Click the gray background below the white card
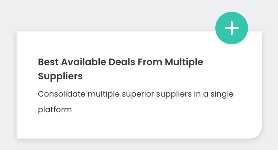Screen dimensions: 278x150 click(139, 145)
